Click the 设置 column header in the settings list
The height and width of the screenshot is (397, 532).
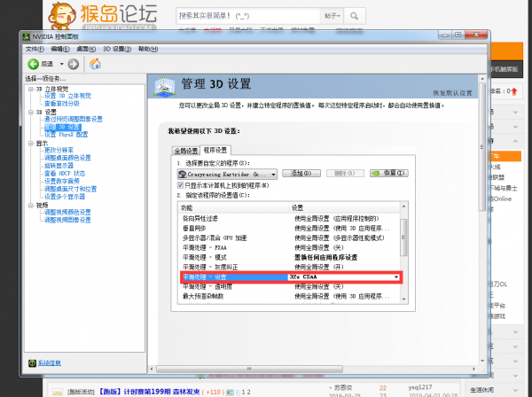344,208
